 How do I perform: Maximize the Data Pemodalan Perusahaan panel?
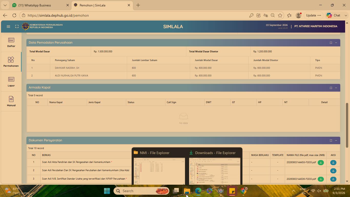(331, 43)
